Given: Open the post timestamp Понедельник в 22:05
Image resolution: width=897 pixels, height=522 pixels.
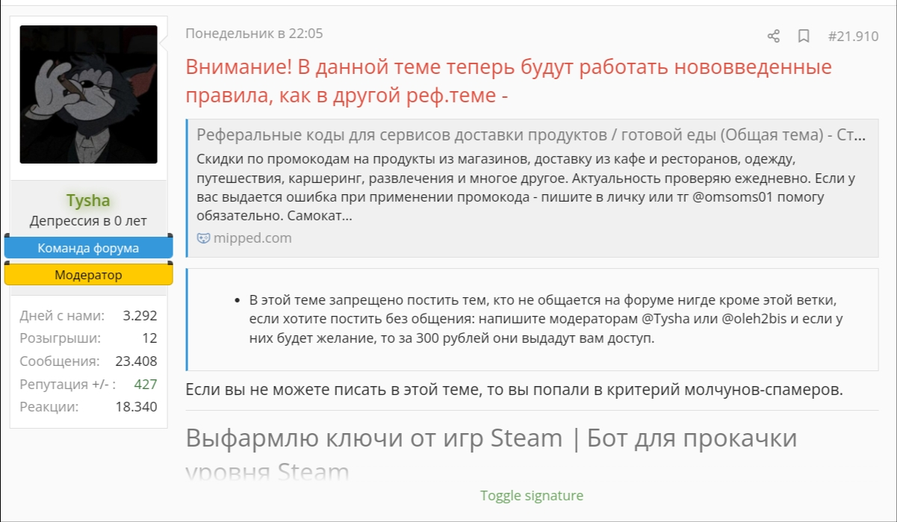Looking at the screenshot, I should (x=254, y=34).
